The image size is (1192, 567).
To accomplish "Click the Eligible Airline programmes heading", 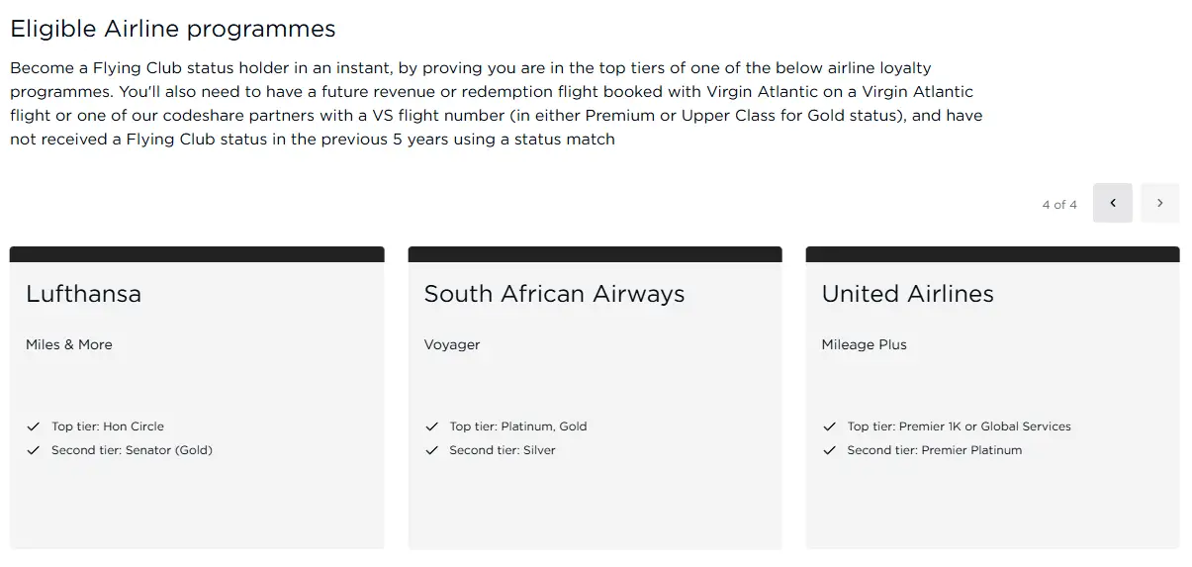I will [173, 29].
